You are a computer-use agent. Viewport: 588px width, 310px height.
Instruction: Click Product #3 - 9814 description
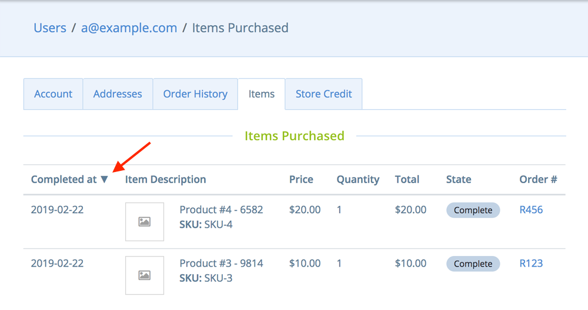click(221, 263)
